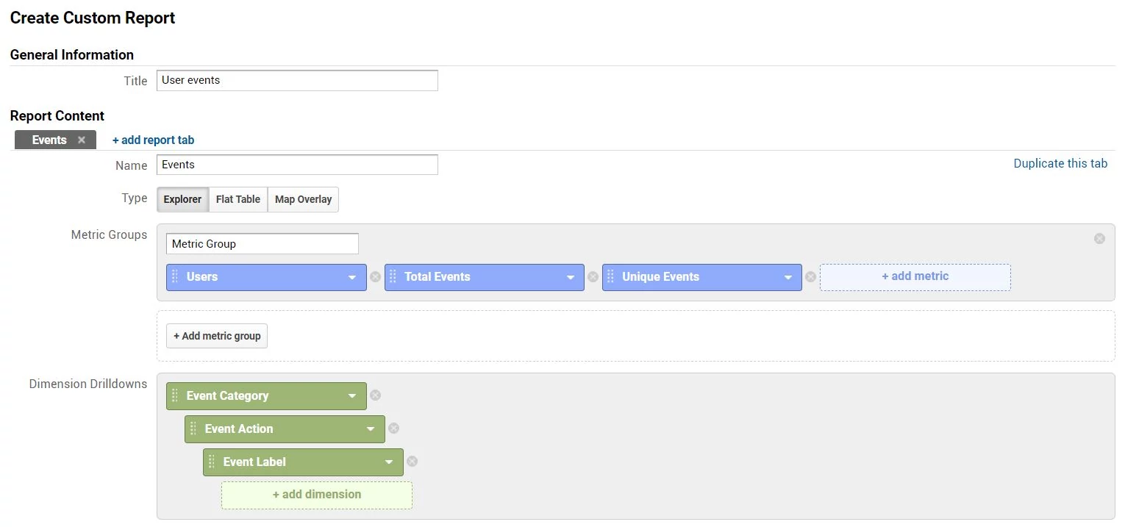Switch report type to Map Overlay
Image resolution: width=1125 pixels, height=527 pixels.
coord(303,199)
